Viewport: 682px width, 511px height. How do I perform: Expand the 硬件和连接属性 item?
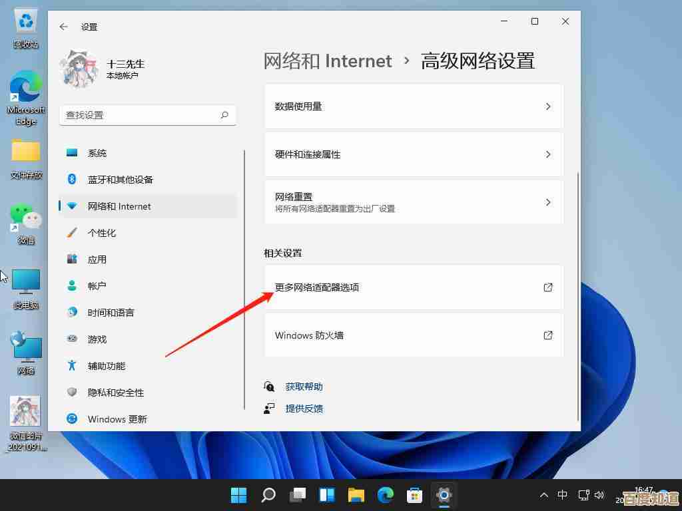pyautogui.click(x=414, y=154)
